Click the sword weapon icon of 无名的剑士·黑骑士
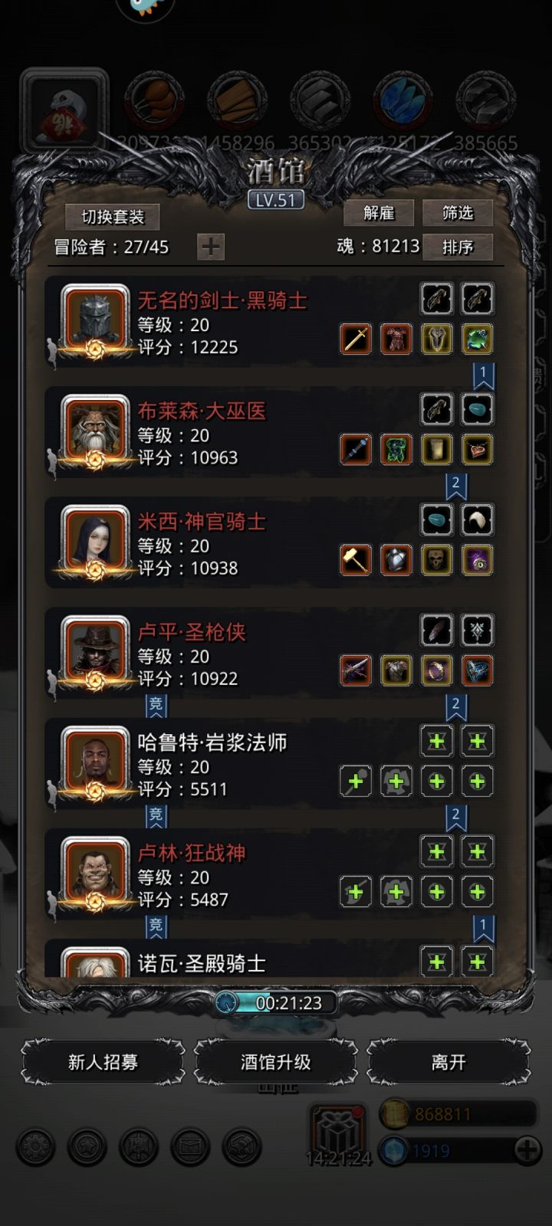Image resolution: width=552 pixels, height=1226 pixels. tap(356, 339)
